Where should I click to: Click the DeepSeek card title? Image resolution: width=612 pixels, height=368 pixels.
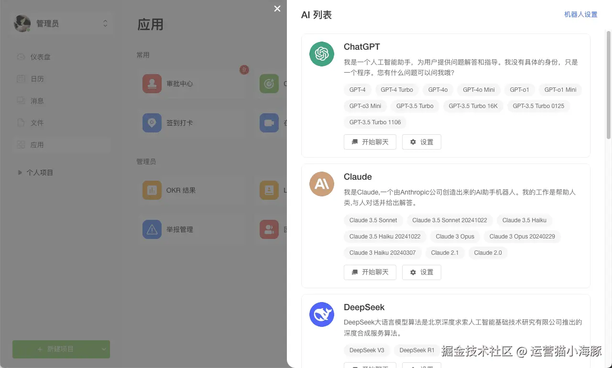(x=364, y=307)
